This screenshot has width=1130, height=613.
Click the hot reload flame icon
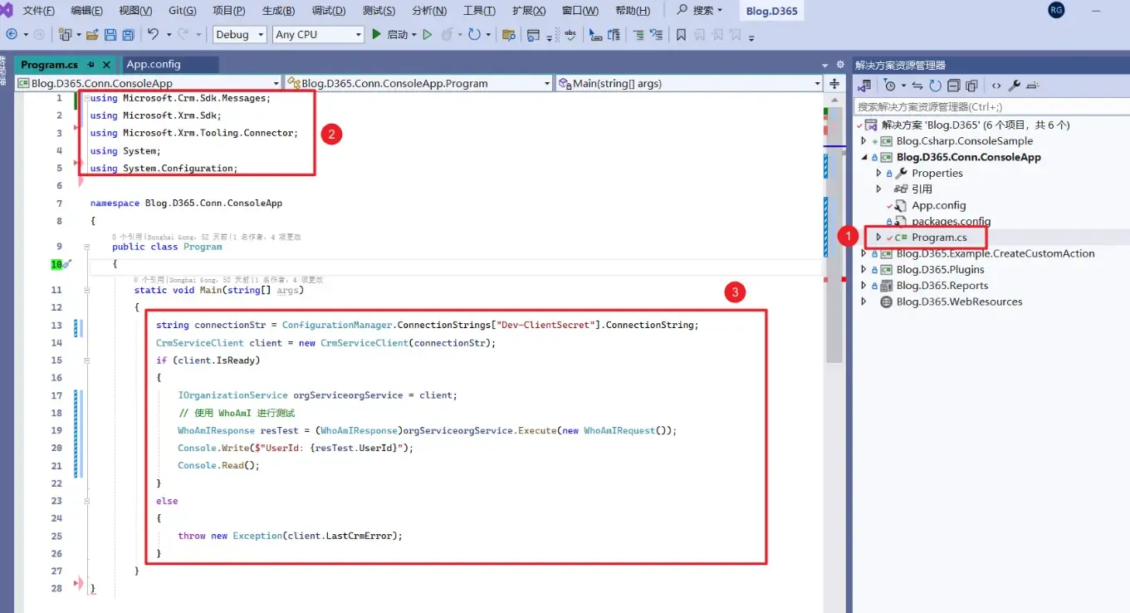coord(448,35)
